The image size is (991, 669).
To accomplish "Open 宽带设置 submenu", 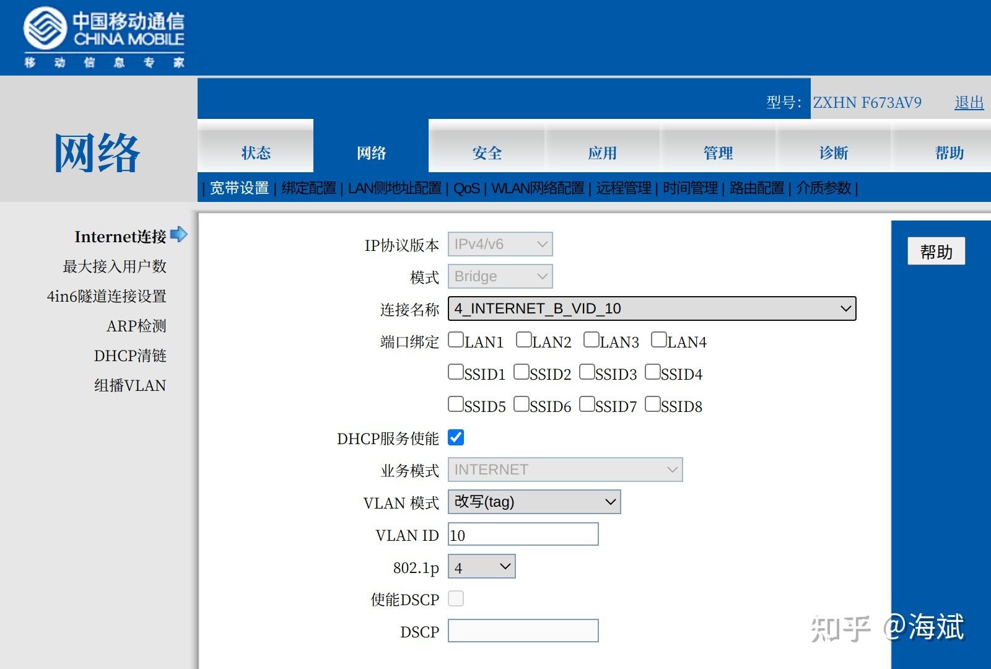I will [239, 188].
